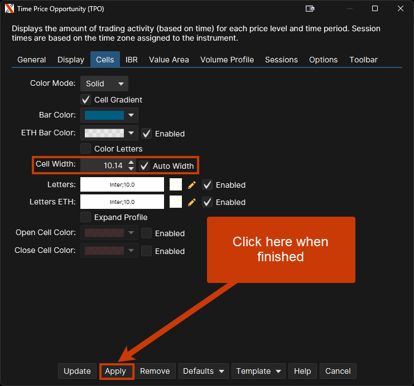The image size is (414, 386).
Task: Open the Template dropdown button
Action: click(x=258, y=371)
